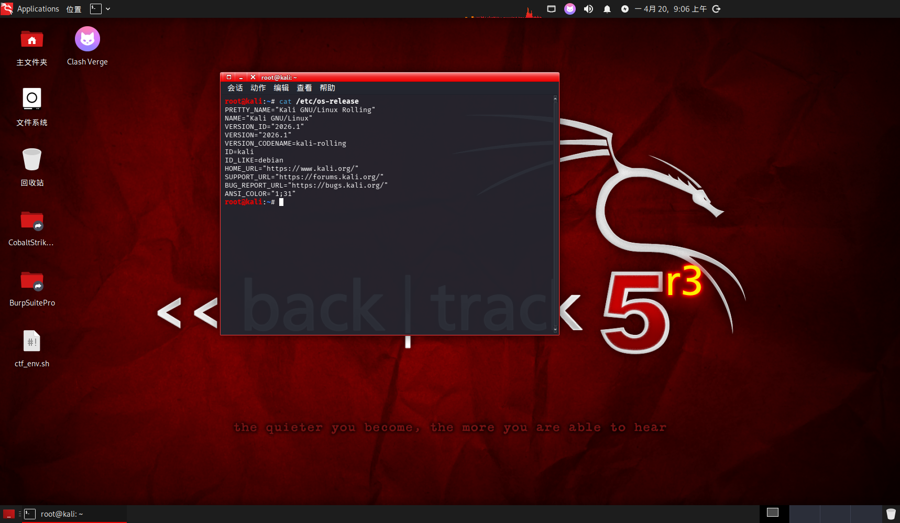Click the cat /etc/os-release command text

click(x=319, y=102)
